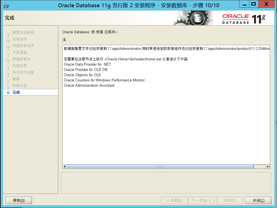Click the disabled 完成(F) finish button

[230, 200]
